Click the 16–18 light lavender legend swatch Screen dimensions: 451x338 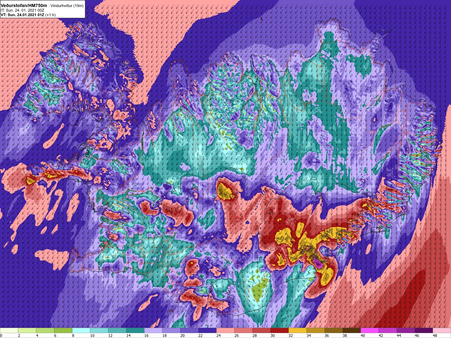coord(154,331)
